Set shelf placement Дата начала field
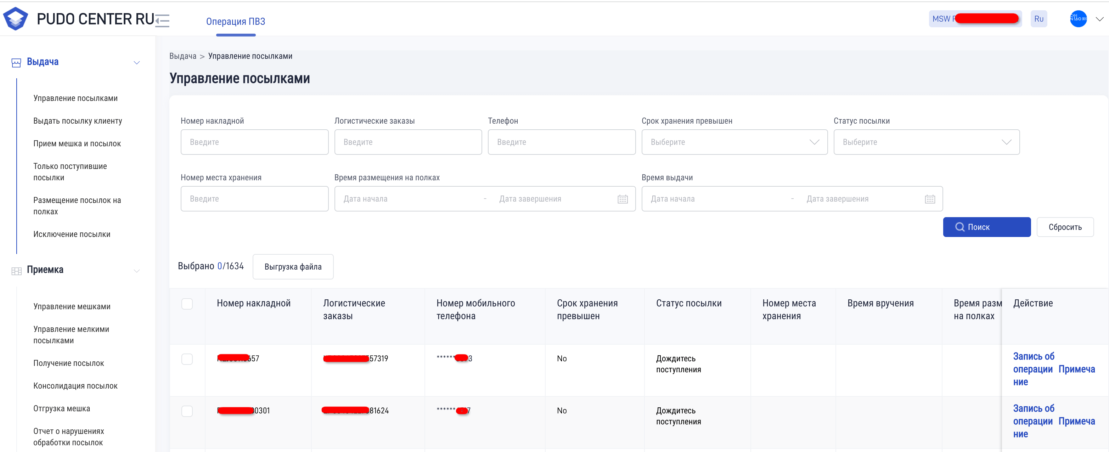Screen dimensions: 1109x452 (x=409, y=199)
